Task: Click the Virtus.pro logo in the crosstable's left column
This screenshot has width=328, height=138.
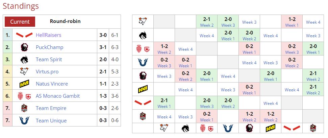Action: point(143,22)
